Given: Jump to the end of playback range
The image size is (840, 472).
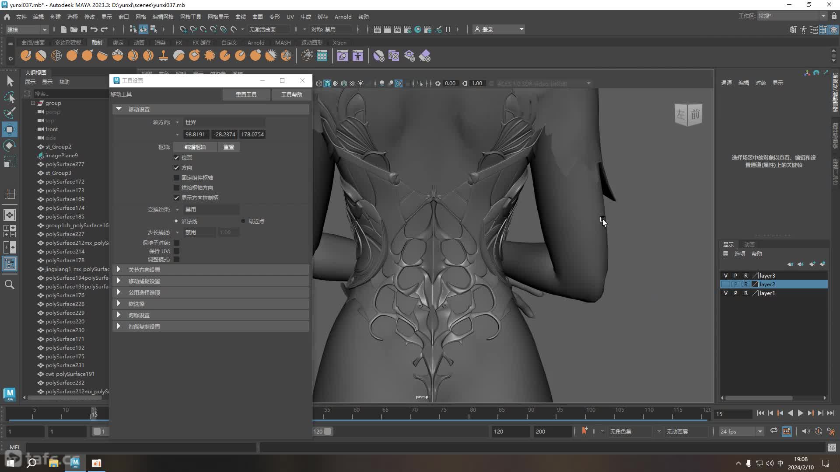Looking at the screenshot, I should click(x=831, y=413).
